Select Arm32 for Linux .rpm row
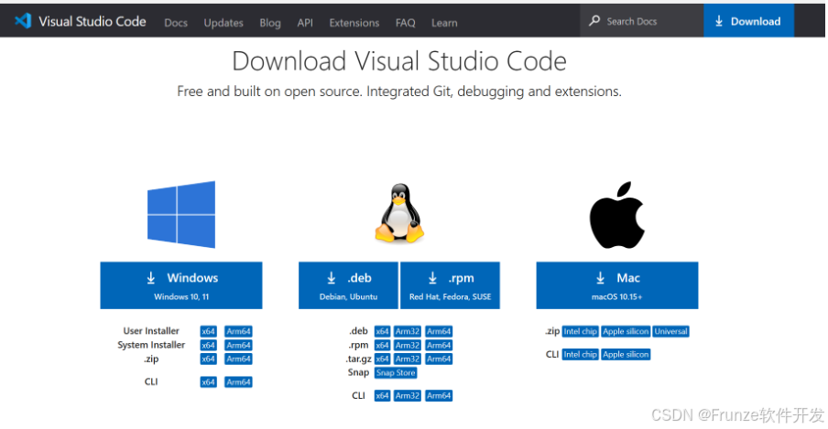828x429 pixels. pos(408,345)
